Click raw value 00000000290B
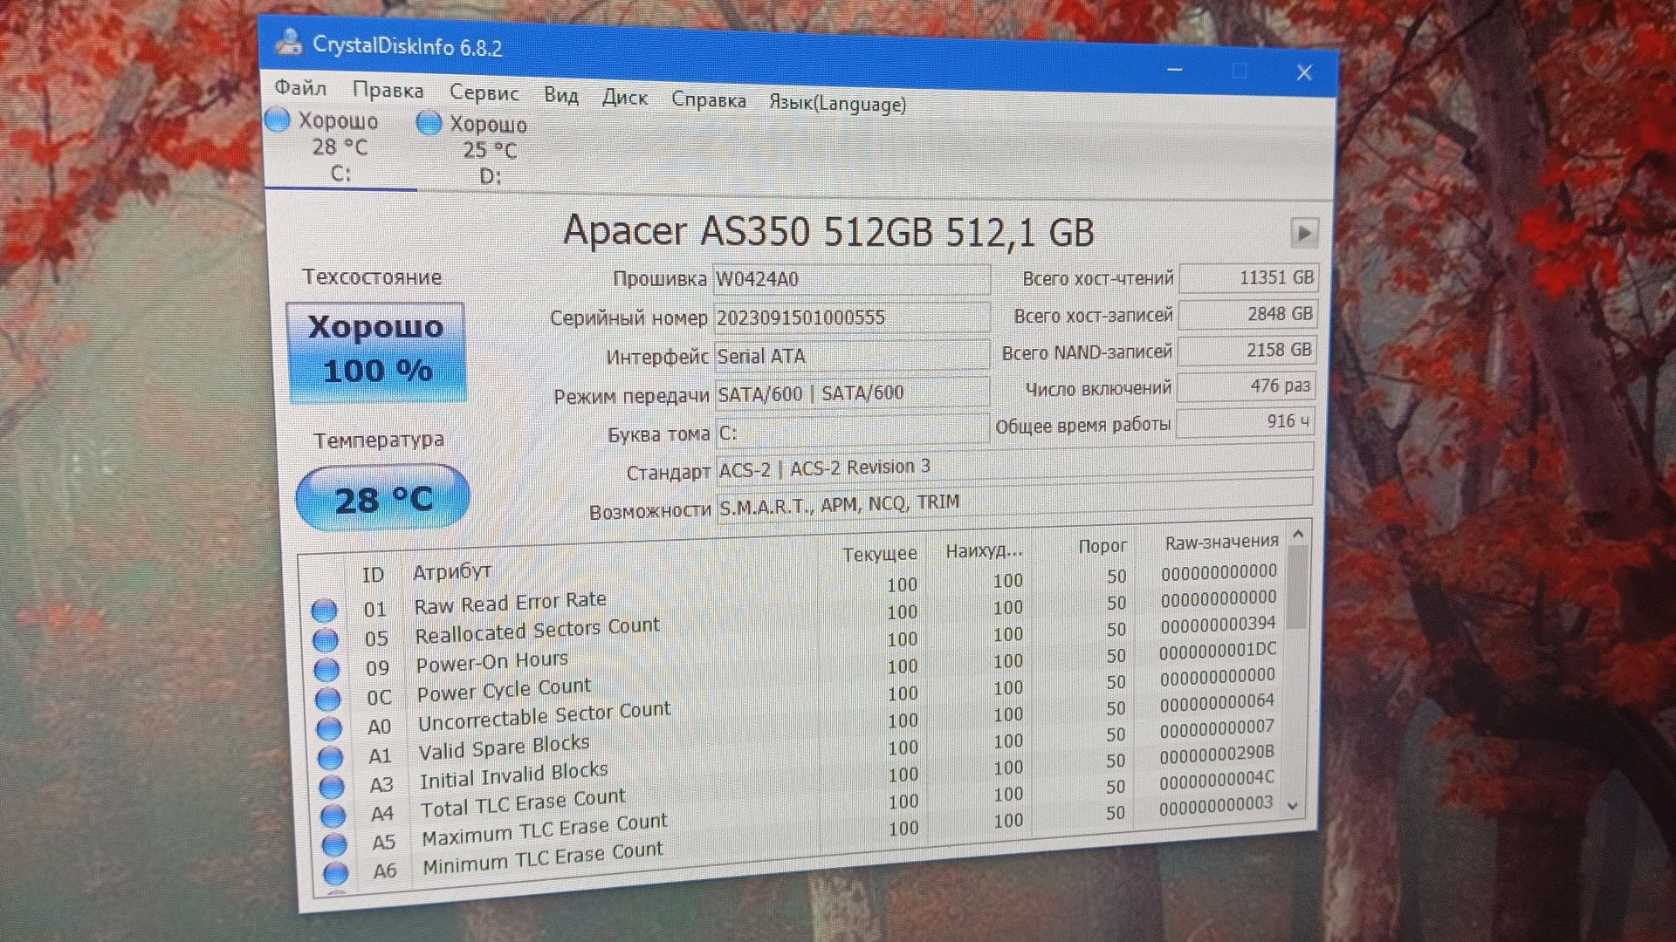The width and height of the screenshot is (1676, 942). pyautogui.click(x=1216, y=753)
